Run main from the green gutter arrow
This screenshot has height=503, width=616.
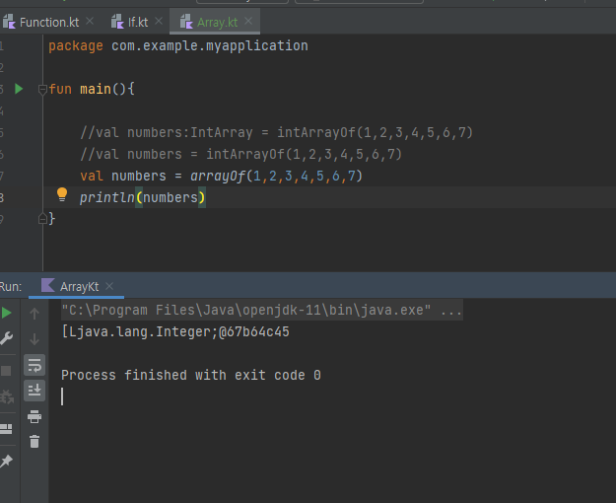[19, 89]
